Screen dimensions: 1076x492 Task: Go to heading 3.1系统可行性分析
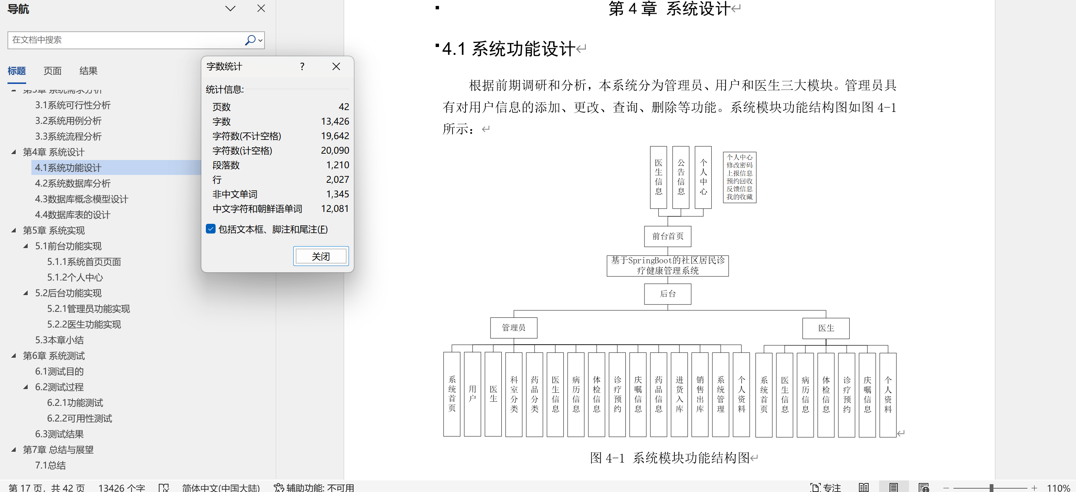point(73,105)
